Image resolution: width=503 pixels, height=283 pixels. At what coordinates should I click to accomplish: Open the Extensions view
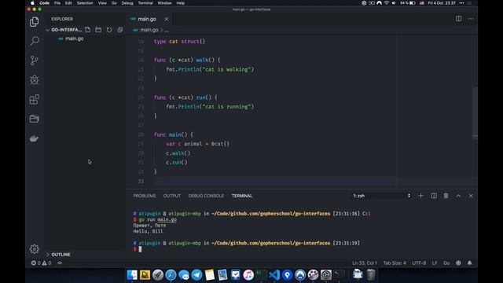35,100
